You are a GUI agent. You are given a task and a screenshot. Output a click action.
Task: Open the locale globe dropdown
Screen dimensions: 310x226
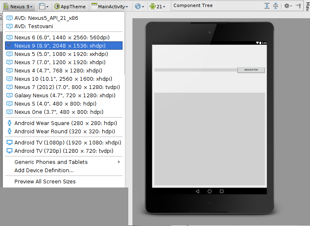139,7
